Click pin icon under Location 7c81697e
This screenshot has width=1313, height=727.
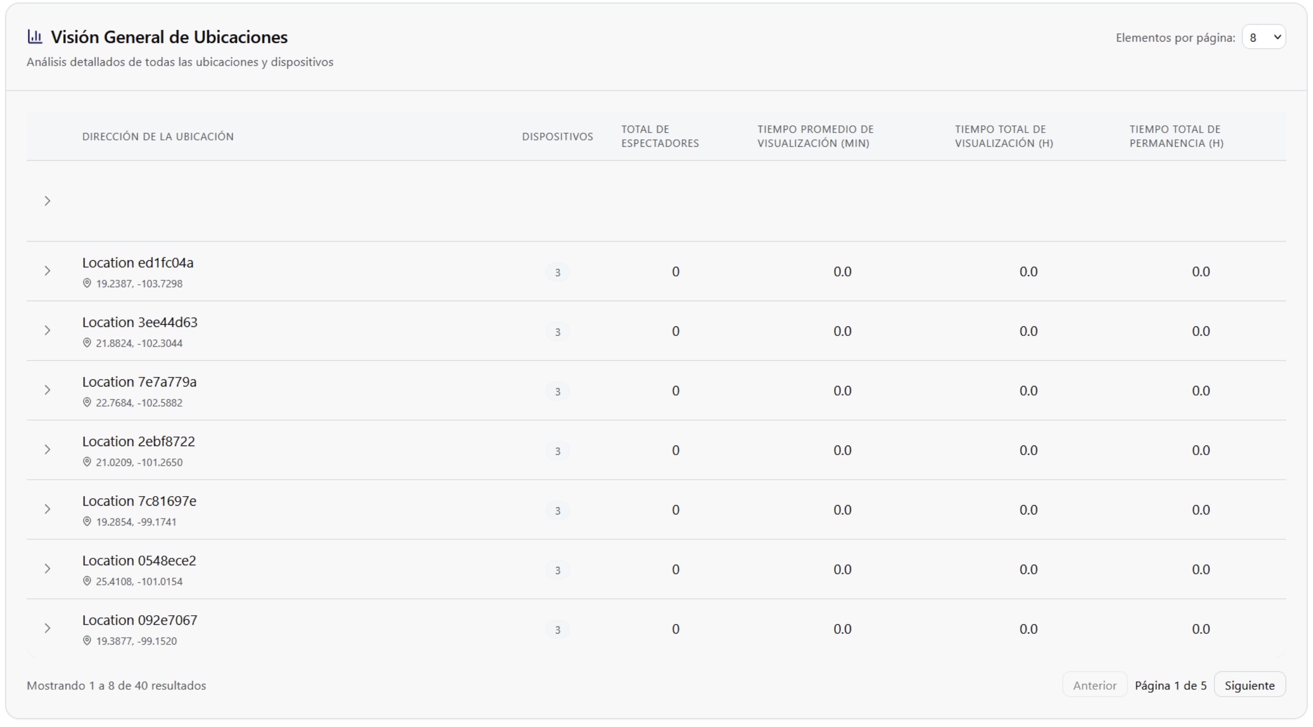tap(87, 521)
